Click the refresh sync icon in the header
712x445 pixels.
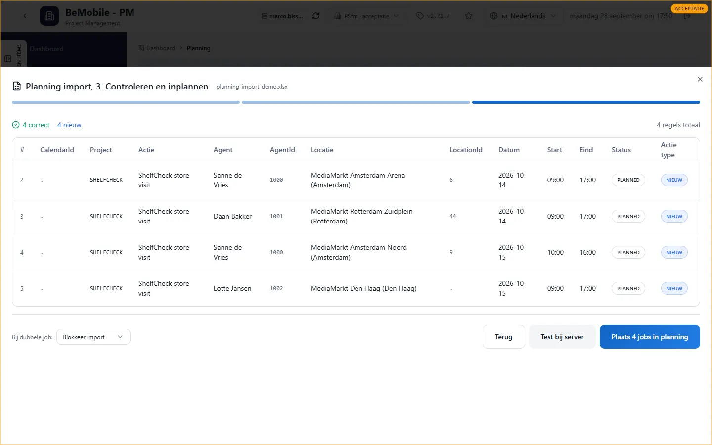click(x=316, y=16)
